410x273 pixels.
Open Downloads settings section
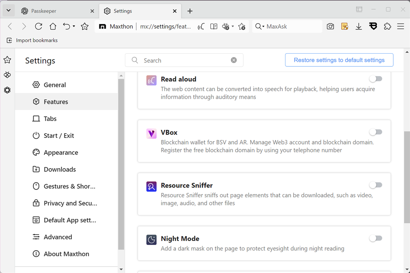66,169
